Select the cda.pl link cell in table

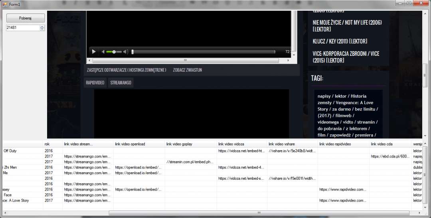coord(390,157)
